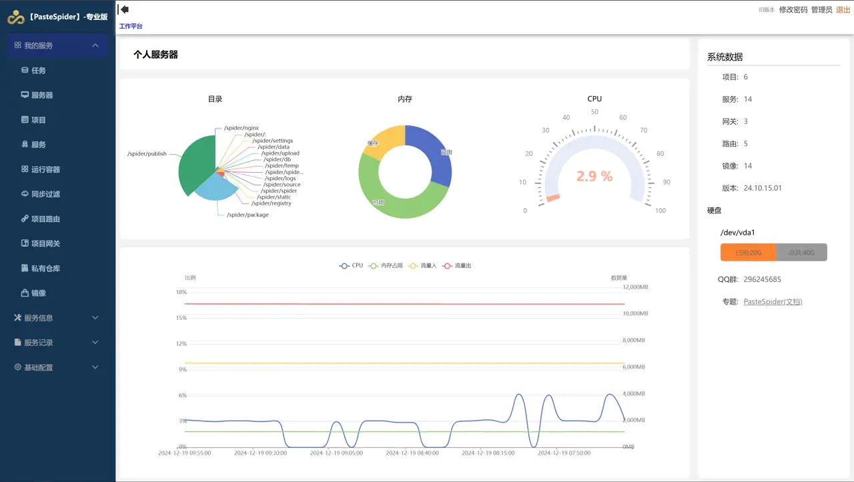854x482 pixels.
Task: Click the 任务 database icon
Action: coord(25,70)
